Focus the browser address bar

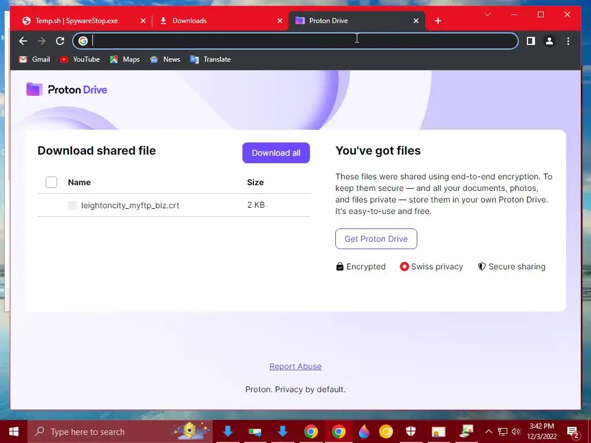coord(295,41)
